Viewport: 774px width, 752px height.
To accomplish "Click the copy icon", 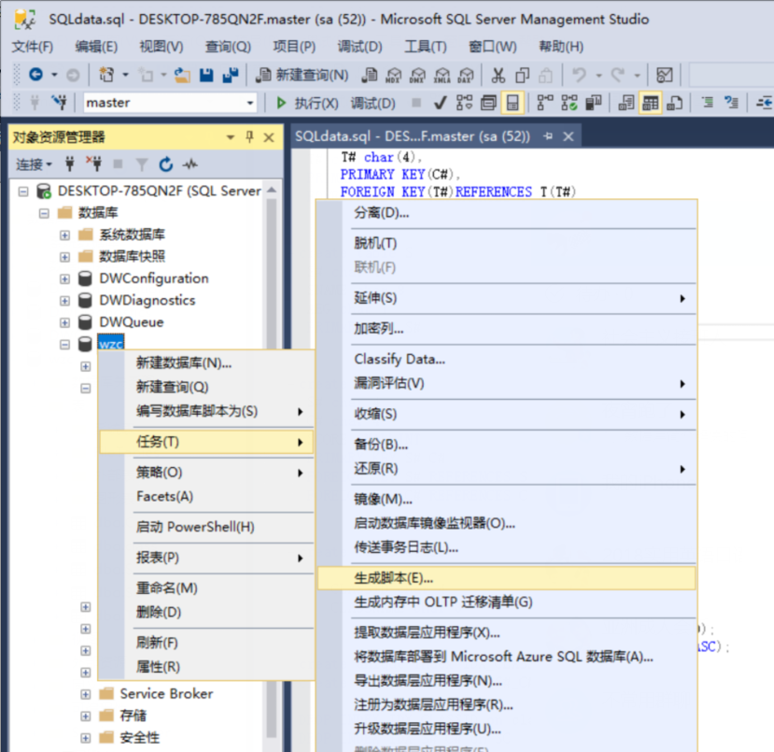I will pyautogui.click(x=522, y=75).
